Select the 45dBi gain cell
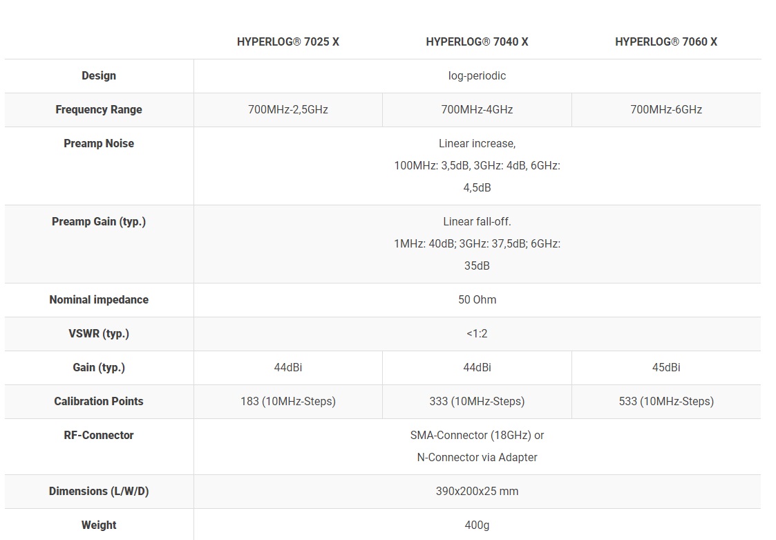Image resolution: width=776 pixels, height=540 pixels. (666, 368)
